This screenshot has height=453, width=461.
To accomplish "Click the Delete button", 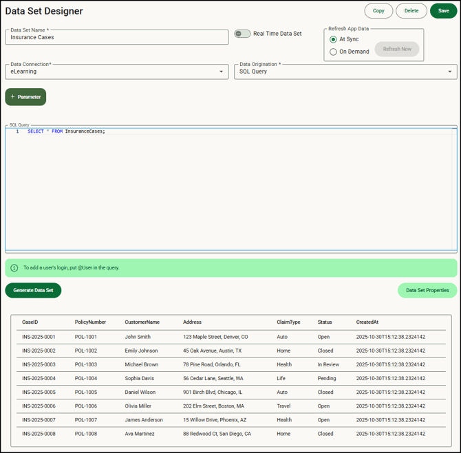I will [x=411, y=11].
